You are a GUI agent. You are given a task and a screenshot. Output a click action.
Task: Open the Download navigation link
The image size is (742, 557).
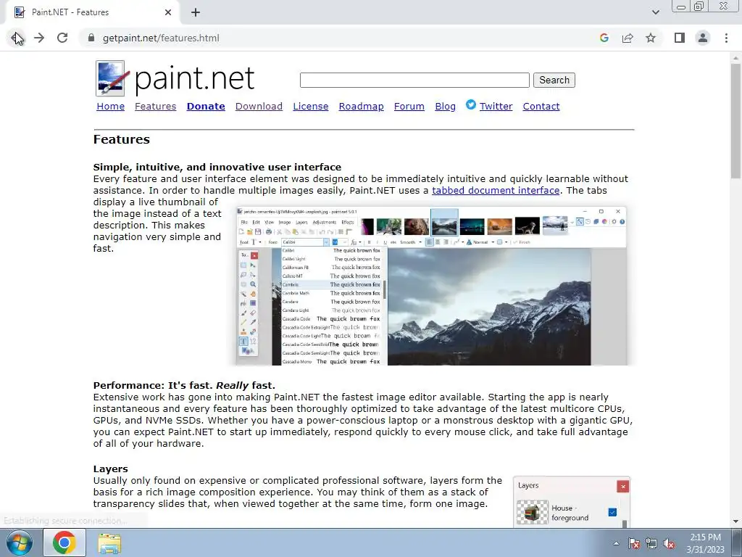pyautogui.click(x=259, y=106)
